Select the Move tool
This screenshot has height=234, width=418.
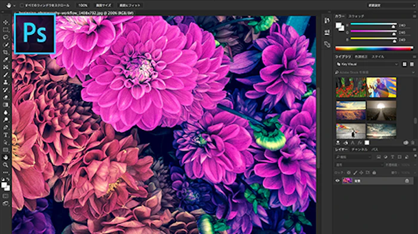point(5,23)
